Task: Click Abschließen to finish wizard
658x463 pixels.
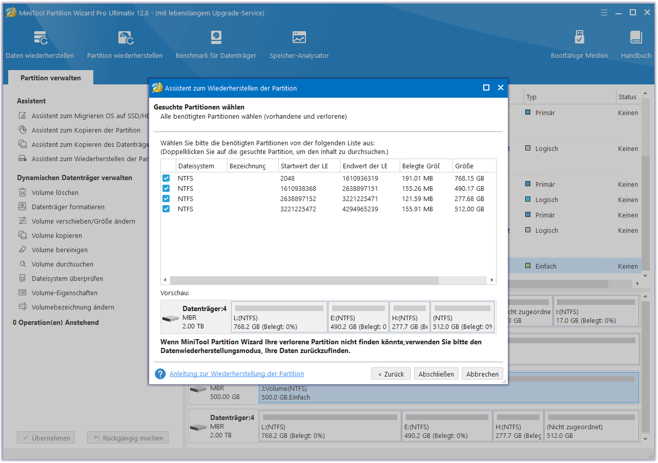Action: coord(436,374)
